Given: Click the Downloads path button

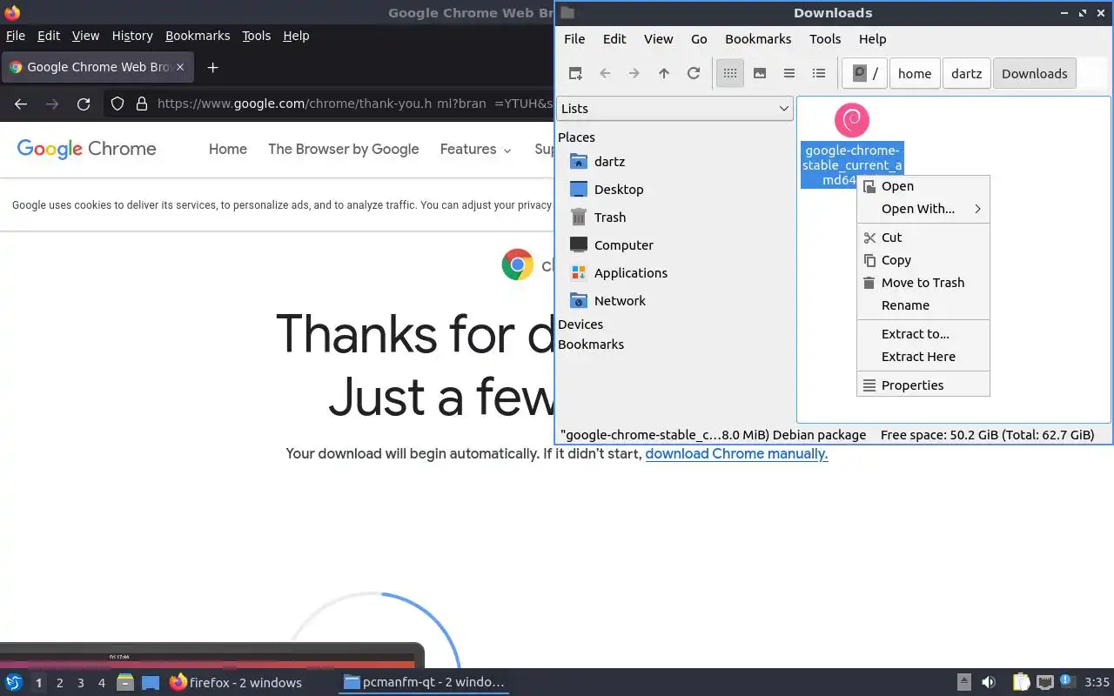Looking at the screenshot, I should (x=1034, y=73).
